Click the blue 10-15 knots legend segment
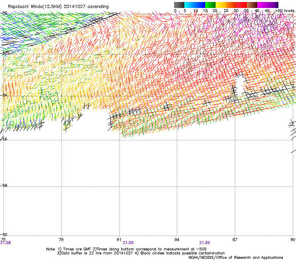296x260 pixels. tap(200, 5)
